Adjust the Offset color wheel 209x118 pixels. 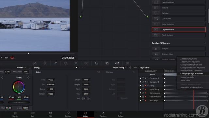coord(19,87)
